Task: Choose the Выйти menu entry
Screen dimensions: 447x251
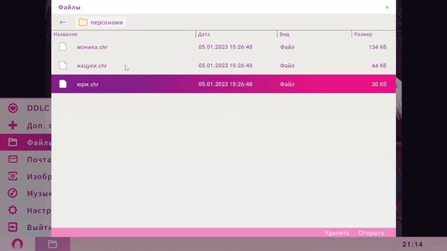Action: (x=39, y=227)
